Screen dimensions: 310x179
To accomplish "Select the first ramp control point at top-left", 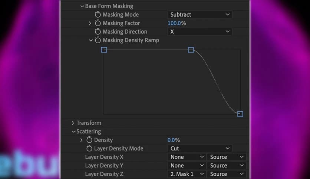I will click(104, 50).
